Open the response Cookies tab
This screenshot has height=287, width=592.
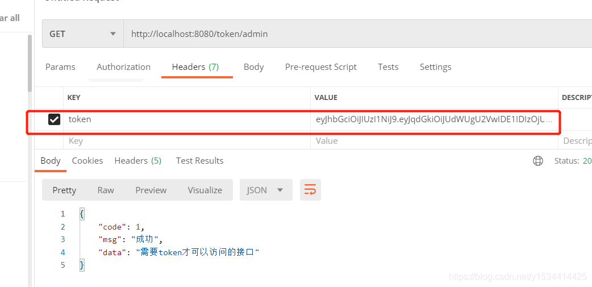pyautogui.click(x=87, y=161)
